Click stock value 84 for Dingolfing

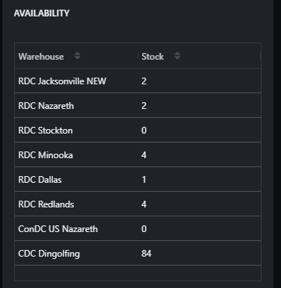[x=146, y=254]
